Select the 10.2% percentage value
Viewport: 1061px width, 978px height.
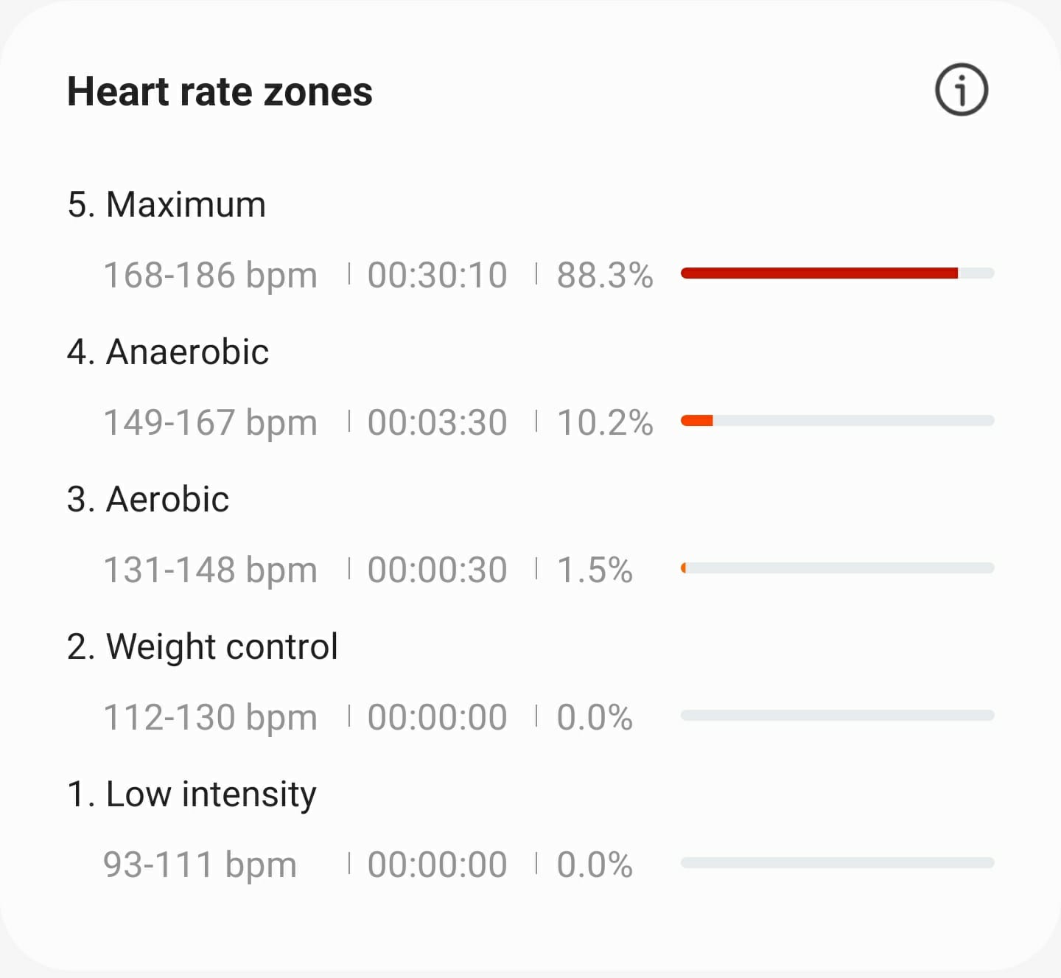tap(606, 422)
